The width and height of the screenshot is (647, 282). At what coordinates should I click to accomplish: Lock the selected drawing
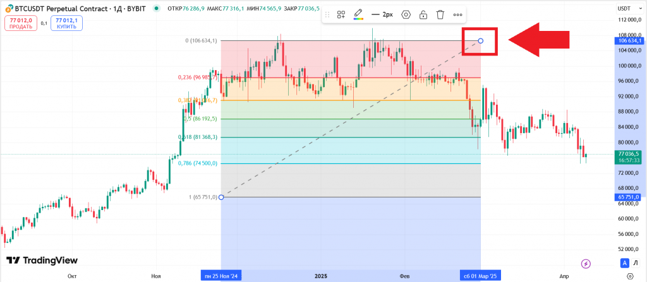click(x=423, y=15)
